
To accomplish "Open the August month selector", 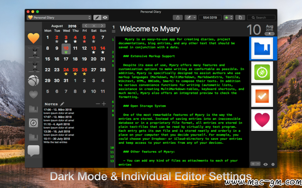I will [57, 26].
